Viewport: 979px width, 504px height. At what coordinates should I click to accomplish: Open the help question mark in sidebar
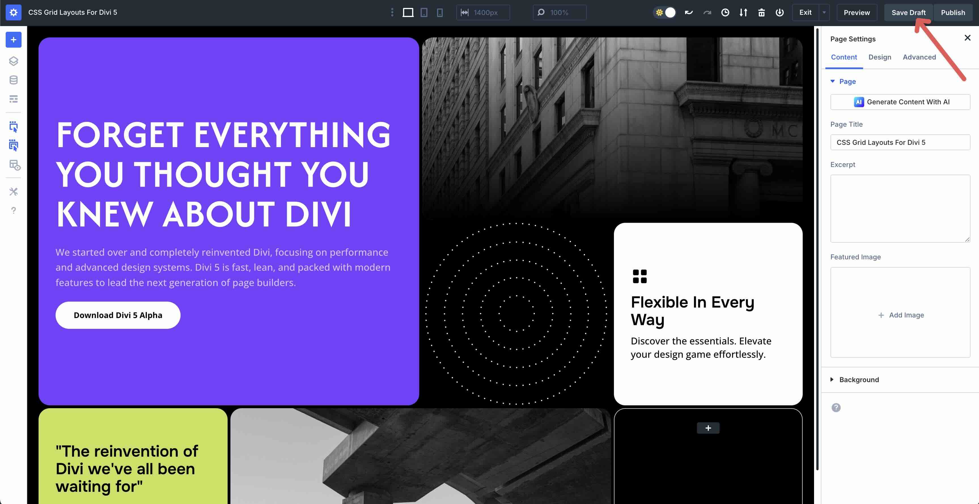pyautogui.click(x=13, y=210)
